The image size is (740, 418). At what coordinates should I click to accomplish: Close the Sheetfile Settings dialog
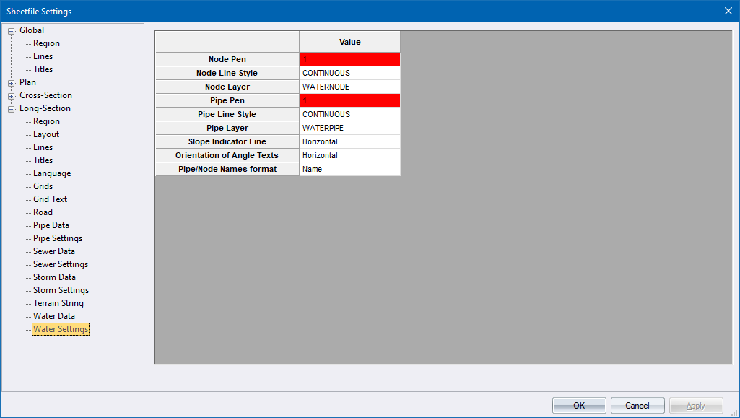coord(728,11)
